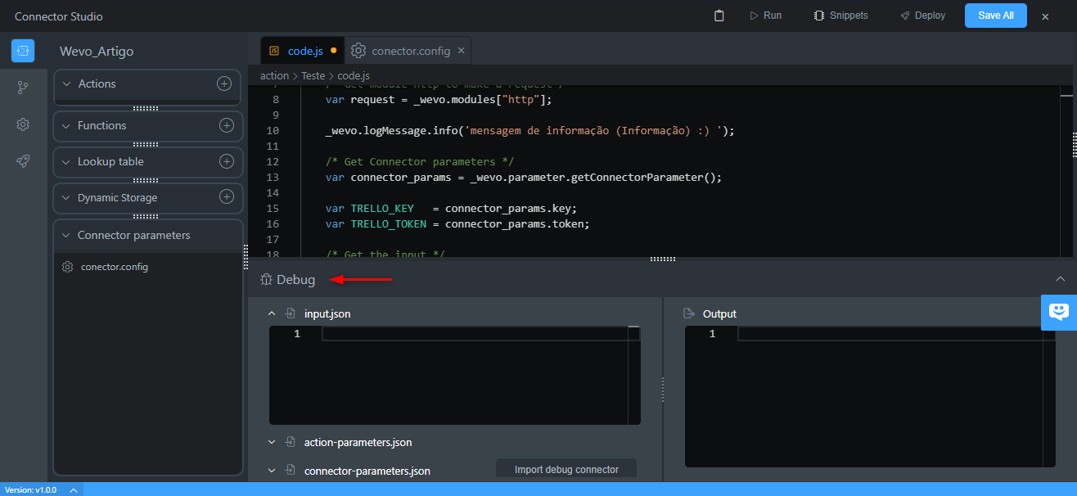Open the version control branch icon
This screenshot has width=1077, height=496.
click(22, 86)
